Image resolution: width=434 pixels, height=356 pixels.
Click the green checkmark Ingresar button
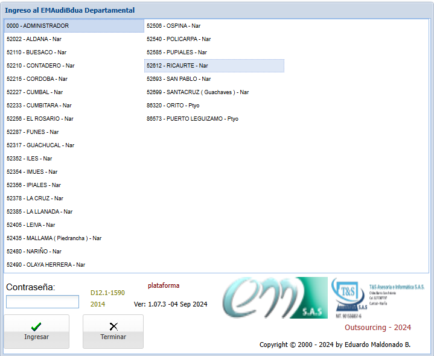pos(36,331)
